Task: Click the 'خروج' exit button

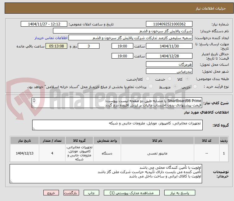Action: pos(51,193)
